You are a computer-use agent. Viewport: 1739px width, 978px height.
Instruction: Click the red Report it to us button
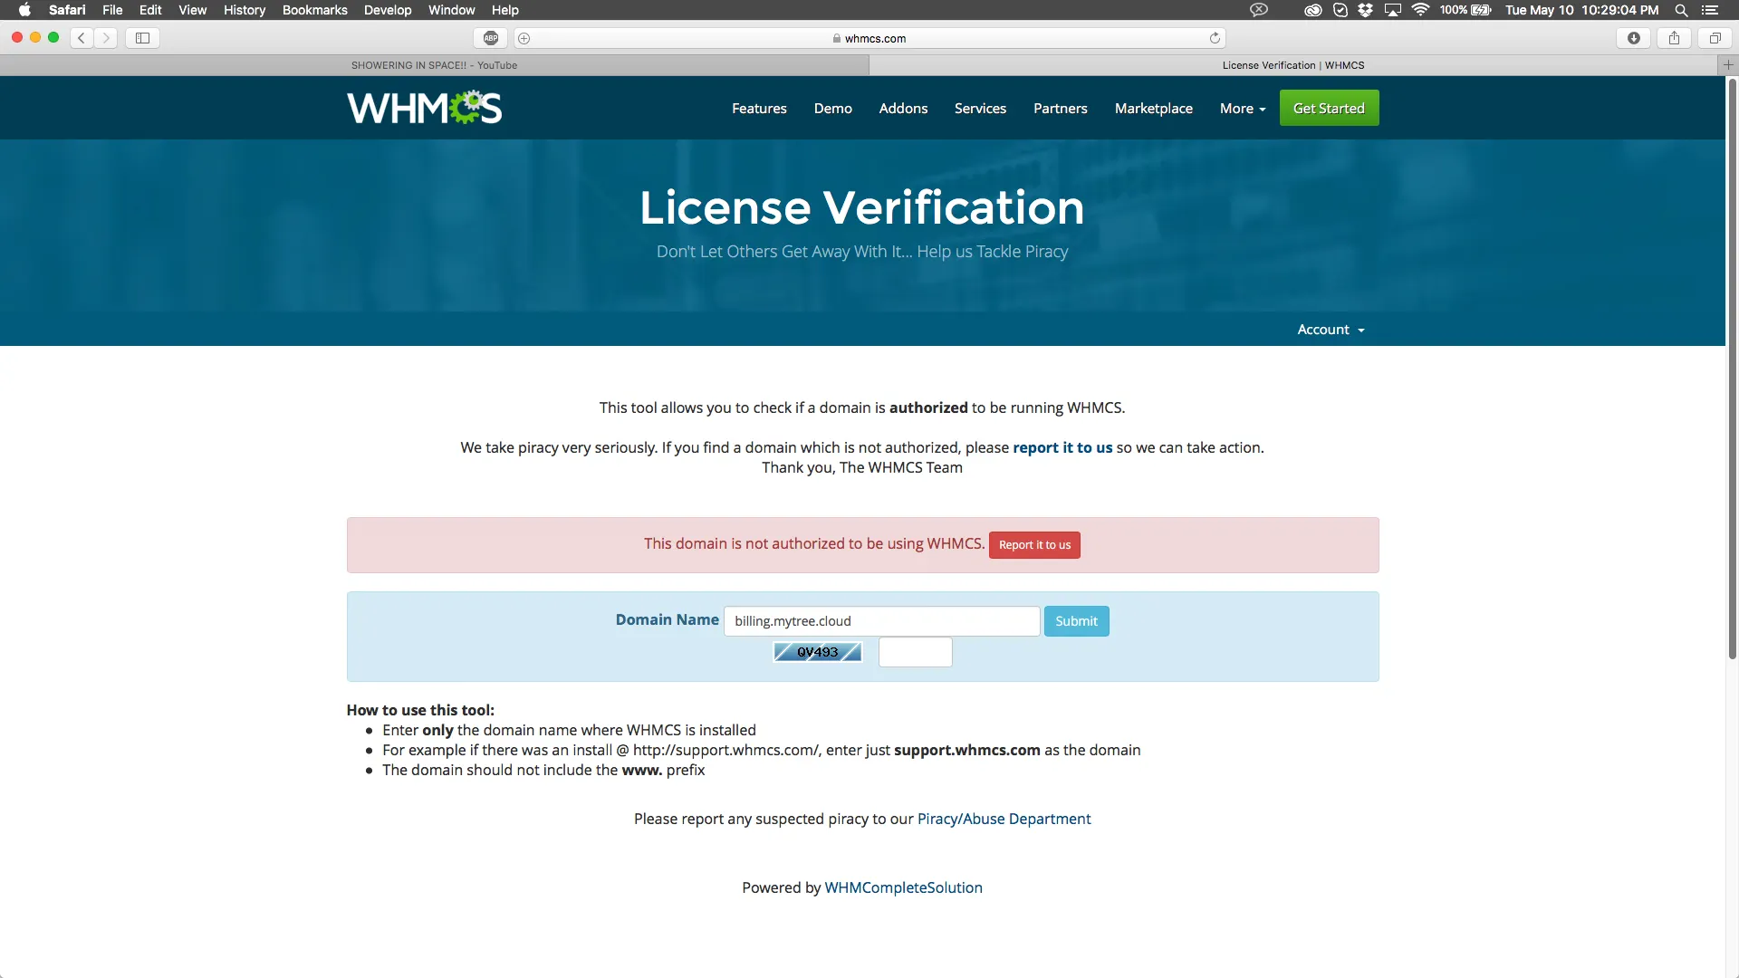click(x=1034, y=545)
